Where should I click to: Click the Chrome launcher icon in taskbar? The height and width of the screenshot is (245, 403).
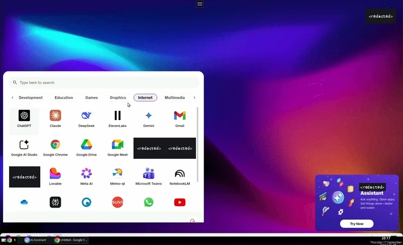10,240
